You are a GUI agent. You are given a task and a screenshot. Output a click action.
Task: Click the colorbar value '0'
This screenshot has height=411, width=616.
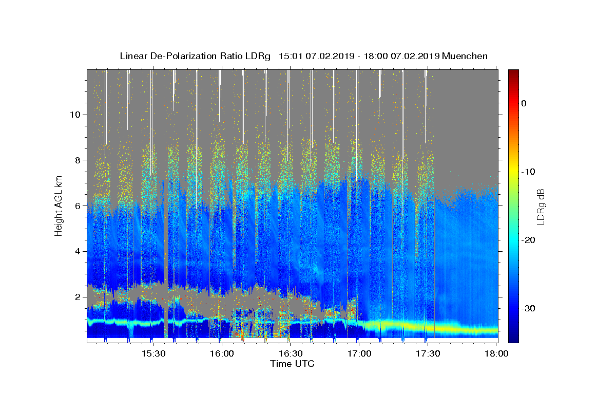pyautogui.click(x=524, y=103)
